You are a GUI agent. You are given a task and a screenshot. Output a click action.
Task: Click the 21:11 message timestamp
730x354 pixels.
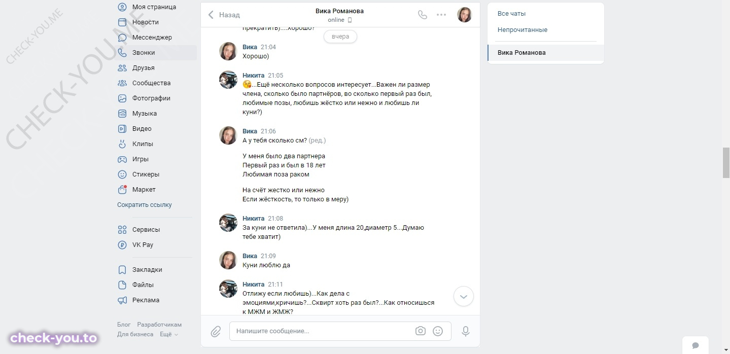click(x=275, y=285)
